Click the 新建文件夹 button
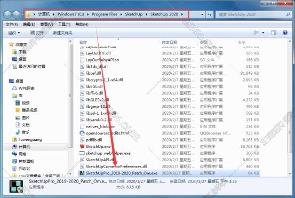295x198 pixels. (62, 33)
